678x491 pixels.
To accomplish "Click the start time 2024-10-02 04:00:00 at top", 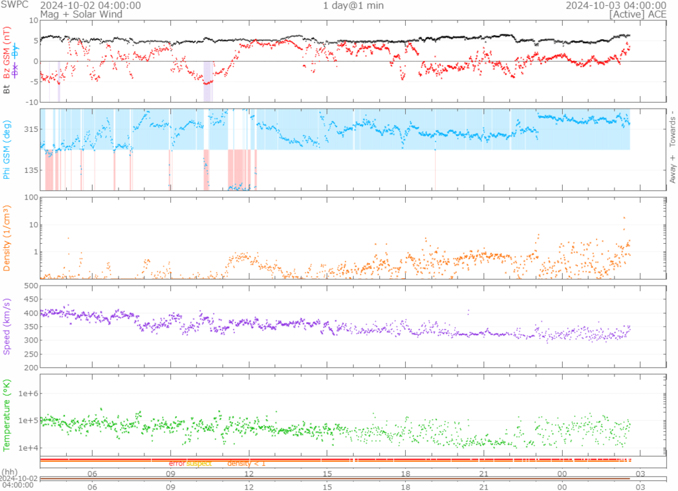I will point(90,5).
